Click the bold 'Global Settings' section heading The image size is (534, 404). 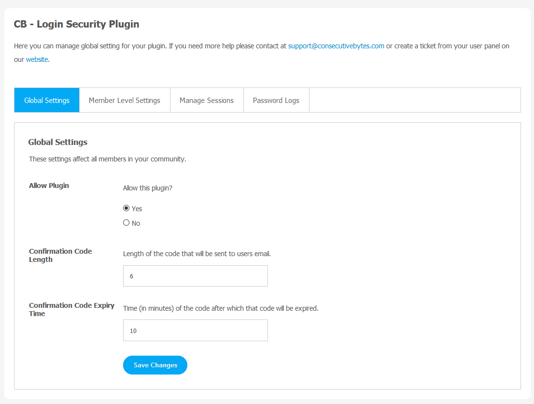point(58,142)
